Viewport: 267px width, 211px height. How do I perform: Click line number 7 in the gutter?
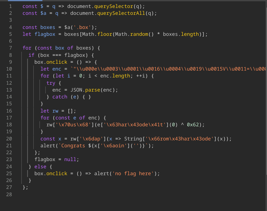click(10, 48)
